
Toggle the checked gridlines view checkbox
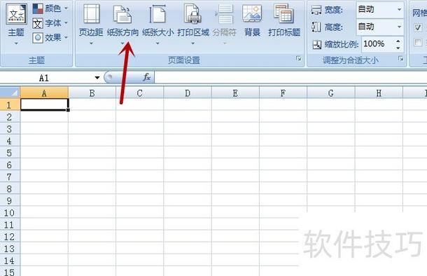coord(418,27)
